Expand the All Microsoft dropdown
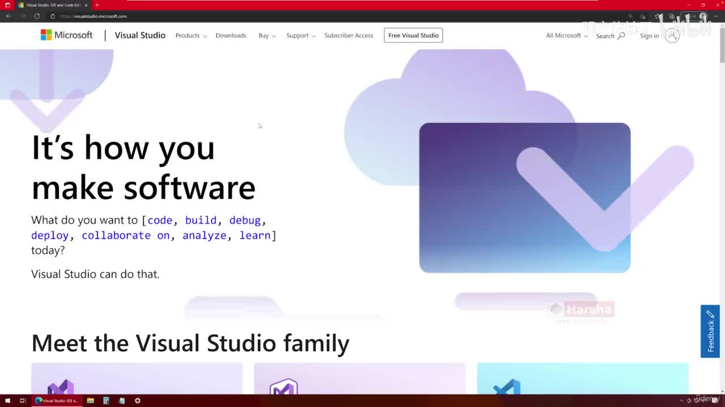 click(567, 36)
